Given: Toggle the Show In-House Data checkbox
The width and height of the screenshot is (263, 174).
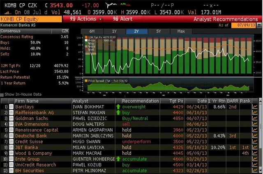Looking at the screenshot, I should tap(2, 94).
